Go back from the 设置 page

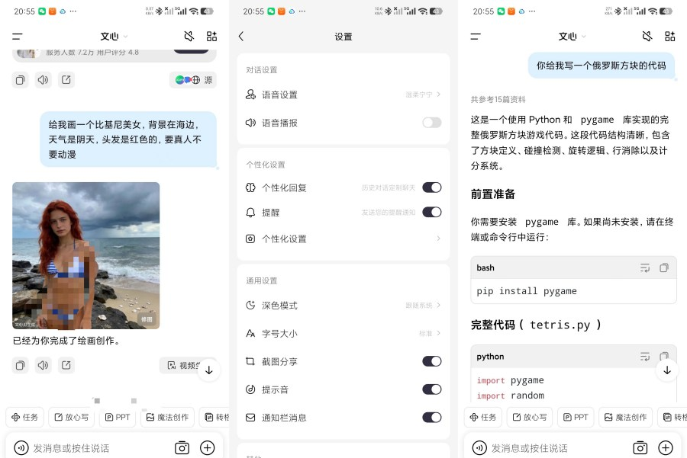241,37
